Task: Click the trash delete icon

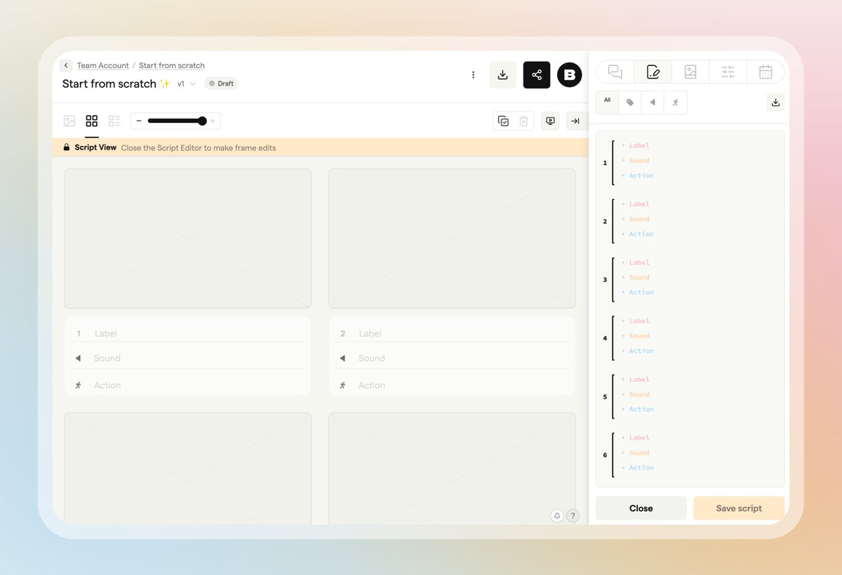Action: (x=523, y=121)
